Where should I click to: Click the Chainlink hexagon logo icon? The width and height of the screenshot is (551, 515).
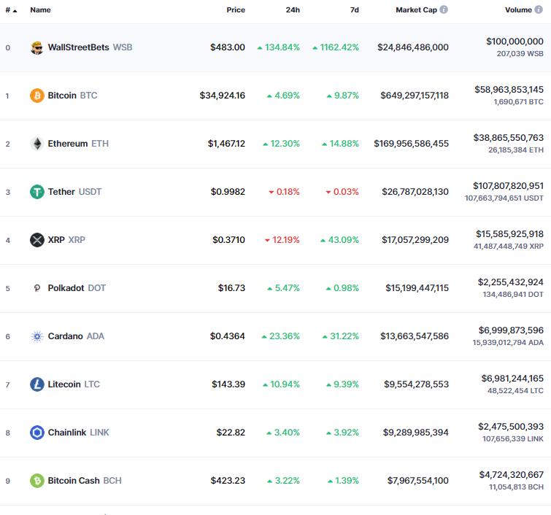point(37,433)
